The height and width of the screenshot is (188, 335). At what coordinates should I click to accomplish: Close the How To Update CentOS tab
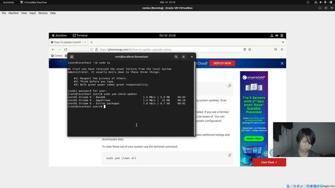click(85, 42)
